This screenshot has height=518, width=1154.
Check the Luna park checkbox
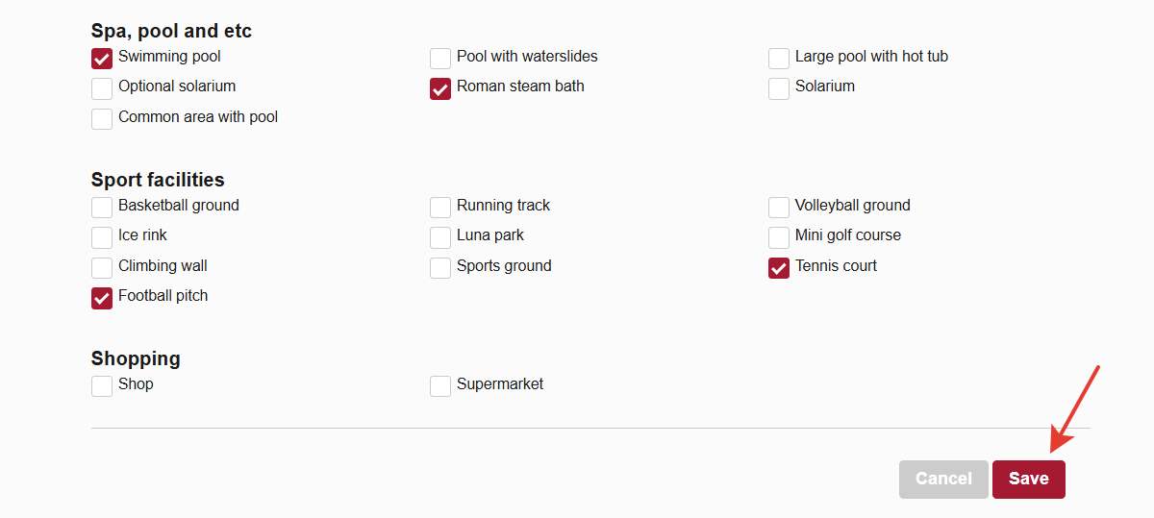pos(440,237)
